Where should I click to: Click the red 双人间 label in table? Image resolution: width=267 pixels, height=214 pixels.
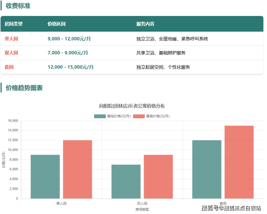[x=11, y=53]
